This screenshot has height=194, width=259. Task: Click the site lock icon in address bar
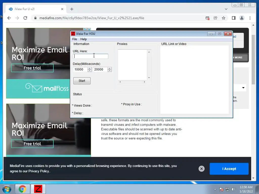35,18
